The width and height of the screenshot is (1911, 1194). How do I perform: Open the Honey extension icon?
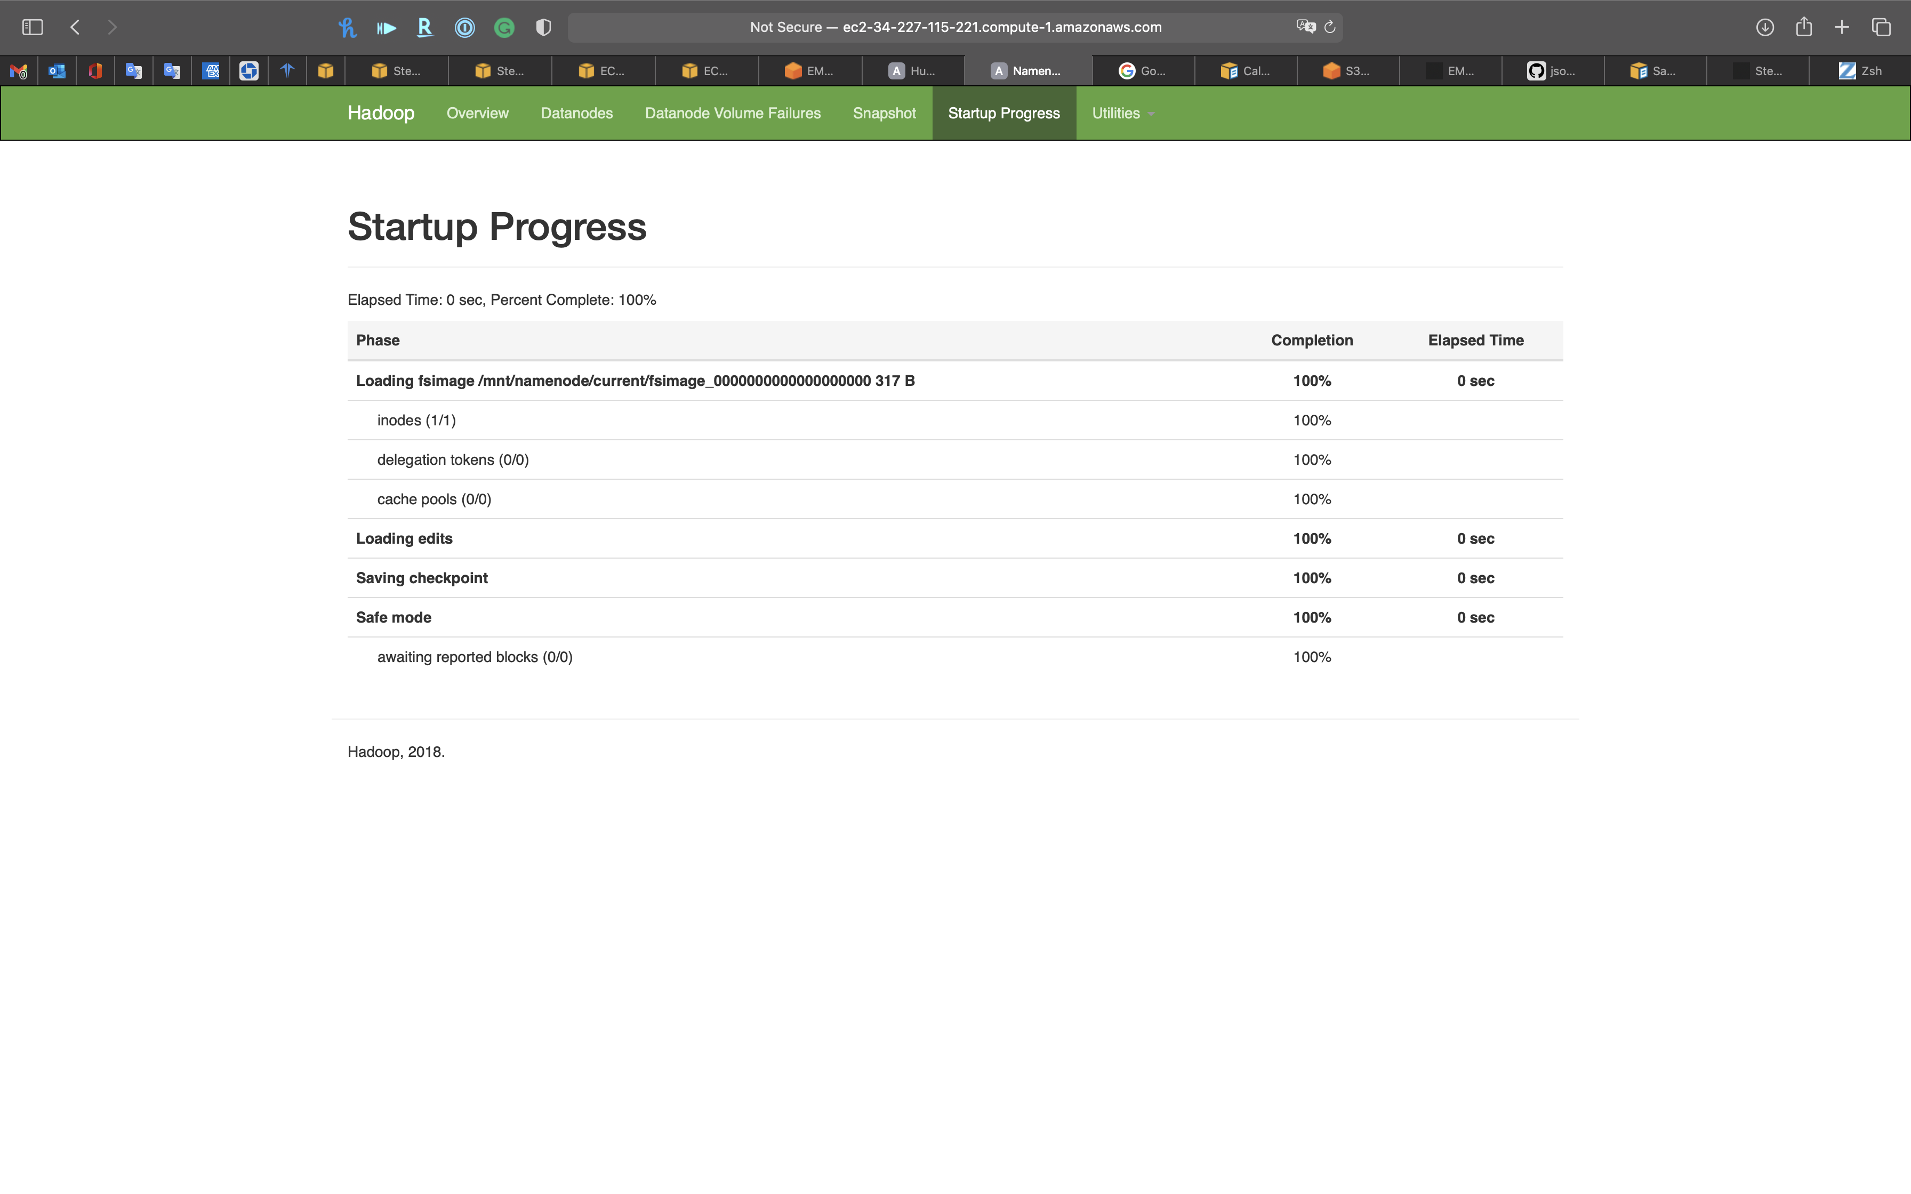347,28
